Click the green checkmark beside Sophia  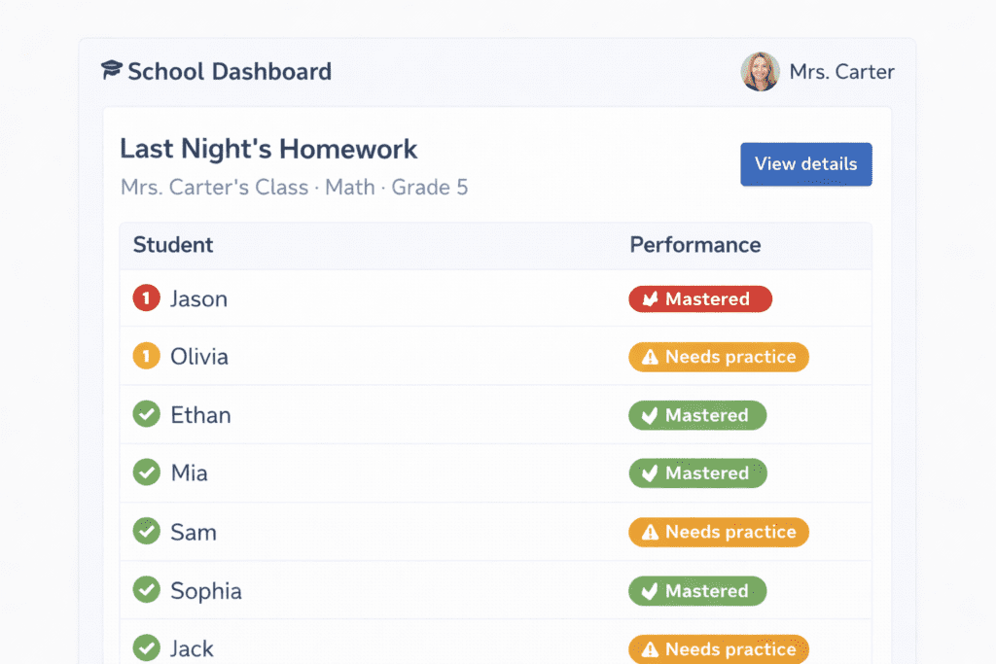146,590
